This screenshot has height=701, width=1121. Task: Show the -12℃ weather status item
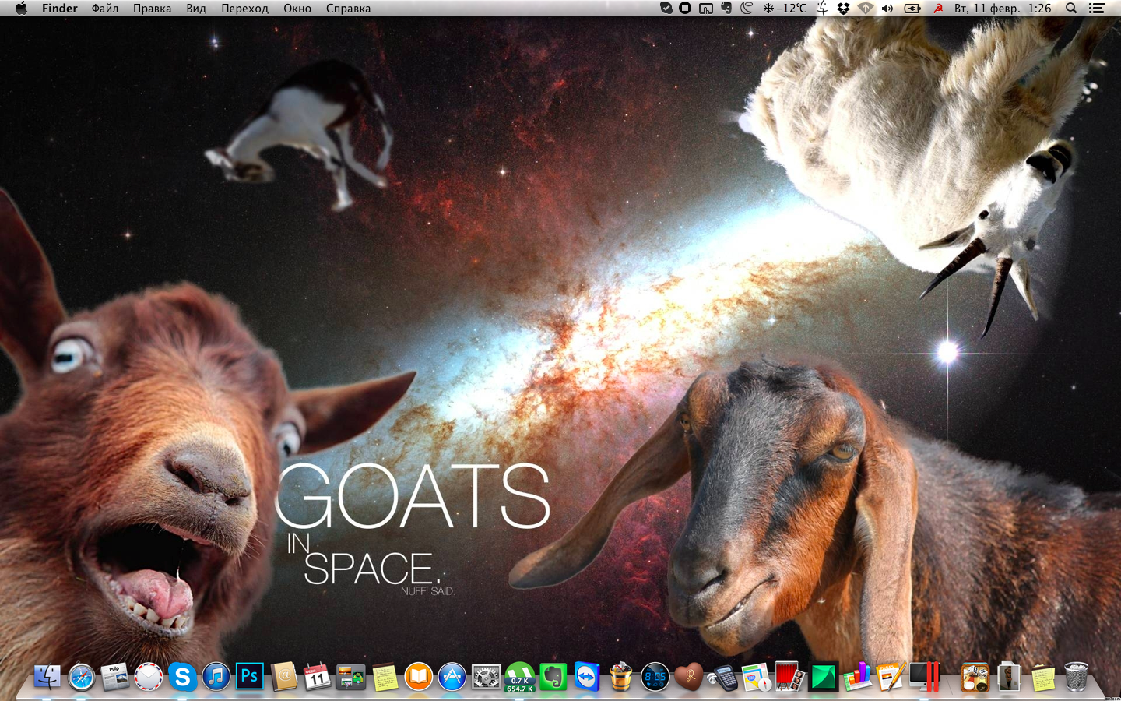[785, 9]
